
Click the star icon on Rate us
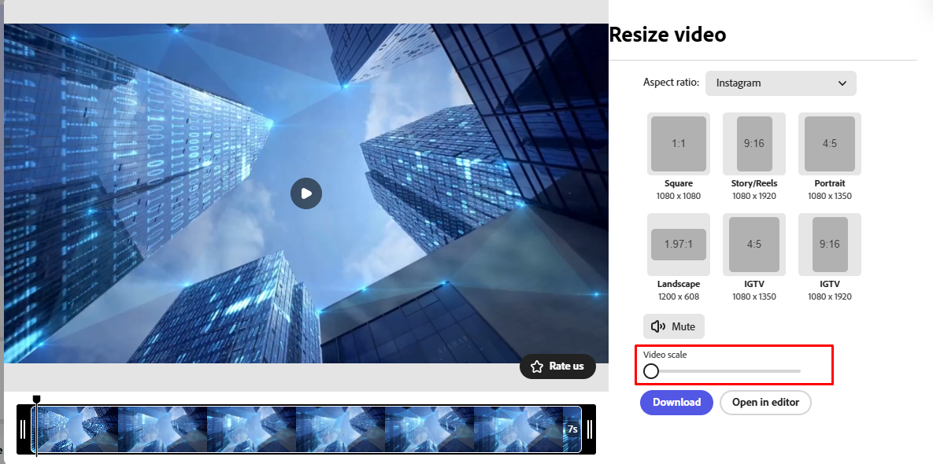tap(536, 366)
